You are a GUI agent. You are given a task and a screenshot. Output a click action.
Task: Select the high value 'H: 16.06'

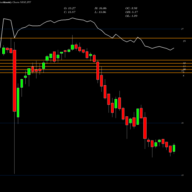coord(101,8)
